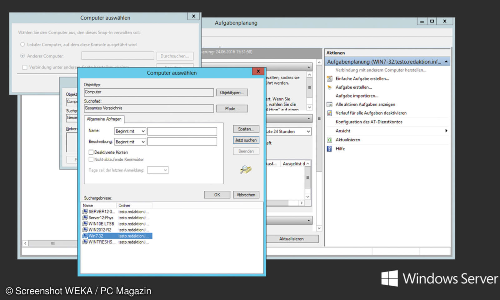Click inside the Name search input field
Image resolution: width=500 pixels, height=300 pixels.
[x=182, y=131]
